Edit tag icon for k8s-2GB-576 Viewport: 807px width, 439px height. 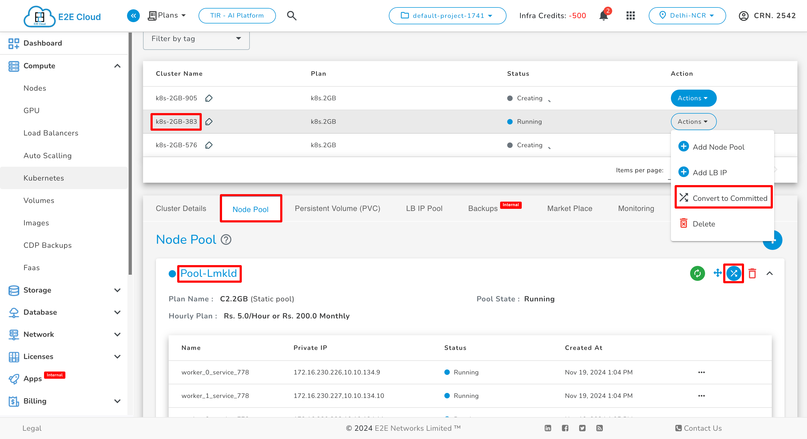tap(209, 145)
